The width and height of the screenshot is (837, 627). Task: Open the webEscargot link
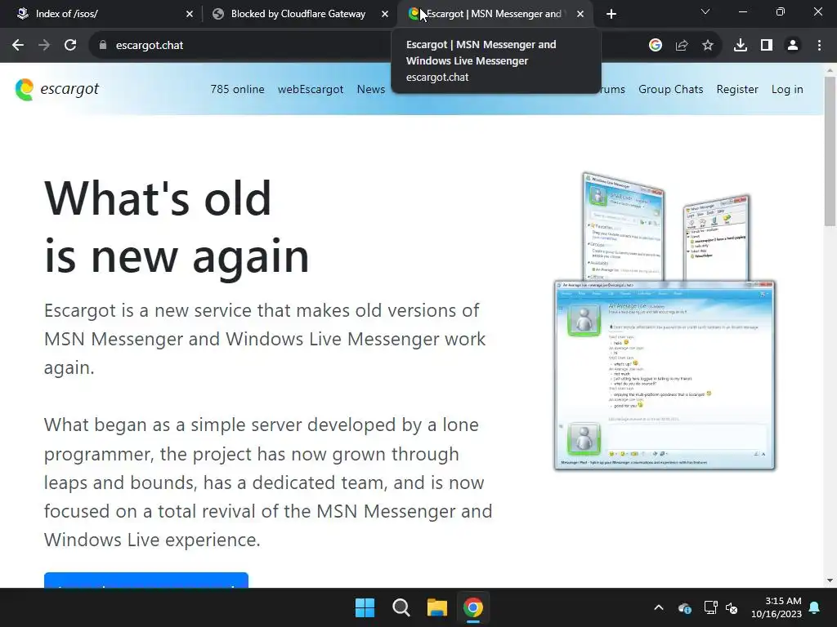tap(310, 89)
